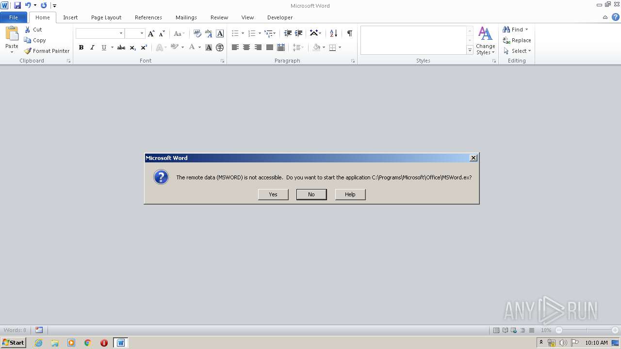Click the Format Painter button
The width and height of the screenshot is (621, 349).
coord(47,51)
